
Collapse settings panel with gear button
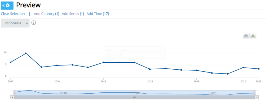coord(7,5)
